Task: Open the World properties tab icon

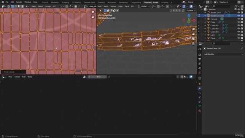Action: point(199,72)
